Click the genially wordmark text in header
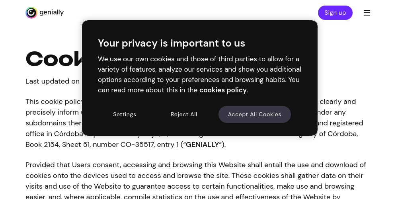The width and height of the screenshot is (394, 199). (51, 12)
